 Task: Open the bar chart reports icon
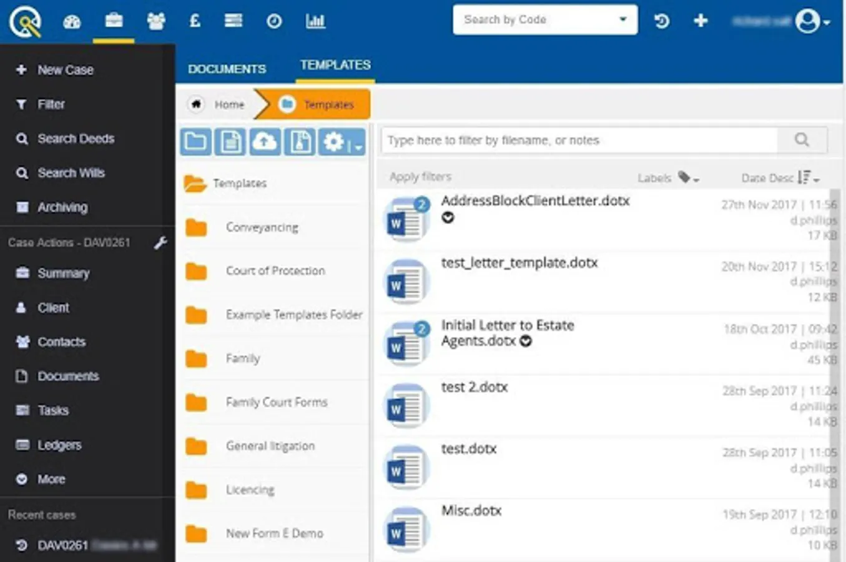315,22
